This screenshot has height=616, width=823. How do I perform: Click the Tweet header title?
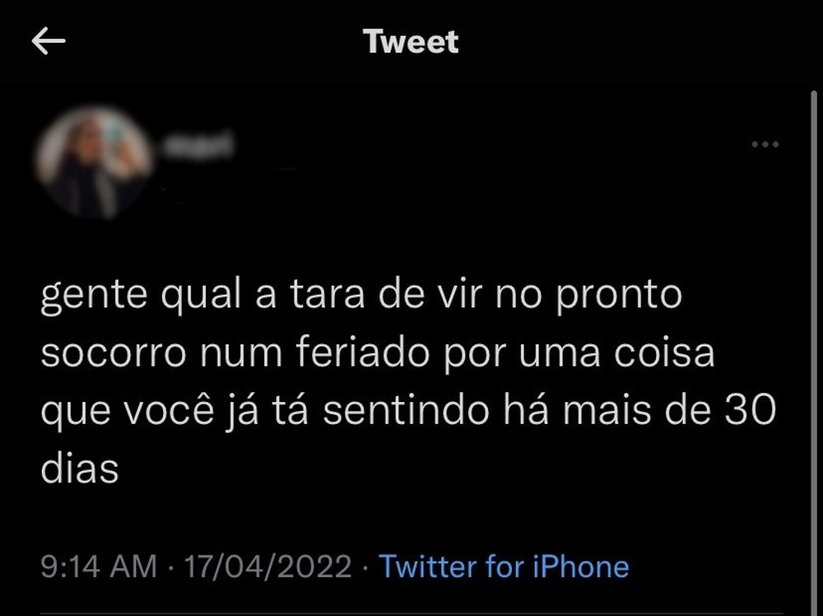(411, 41)
